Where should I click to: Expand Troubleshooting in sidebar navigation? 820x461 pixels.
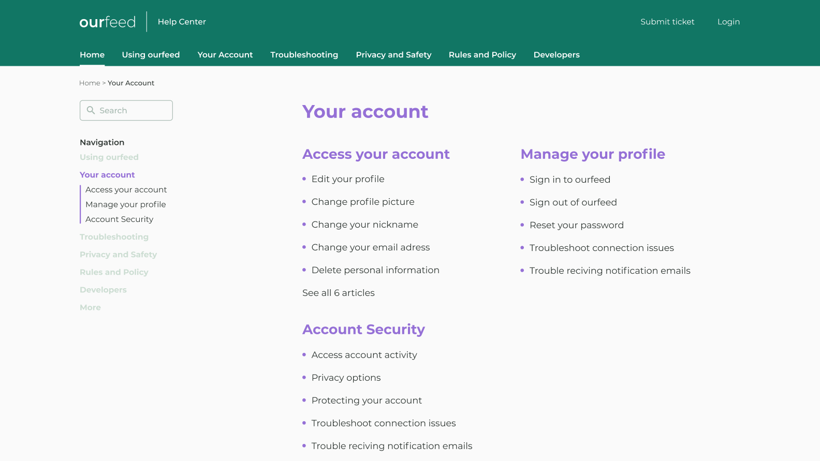point(114,237)
